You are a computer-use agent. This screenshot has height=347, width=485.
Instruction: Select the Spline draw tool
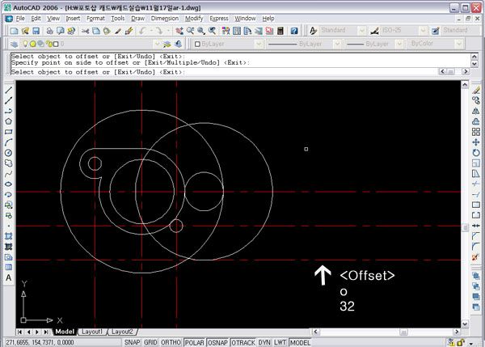[8, 174]
